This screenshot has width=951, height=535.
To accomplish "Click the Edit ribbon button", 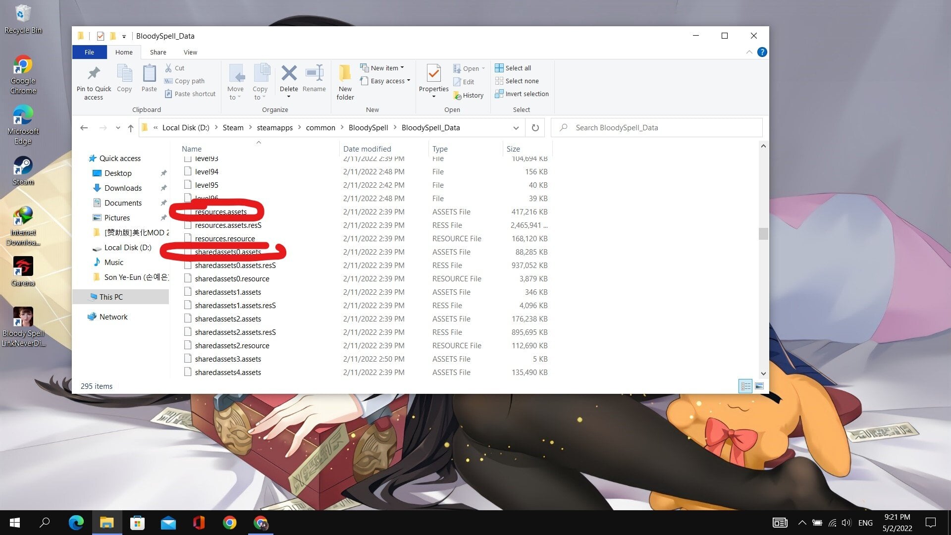I will [x=464, y=82].
